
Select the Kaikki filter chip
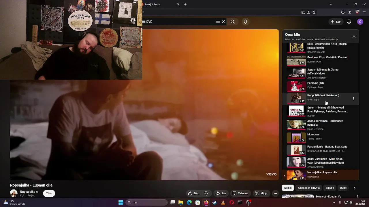coord(288,188)
